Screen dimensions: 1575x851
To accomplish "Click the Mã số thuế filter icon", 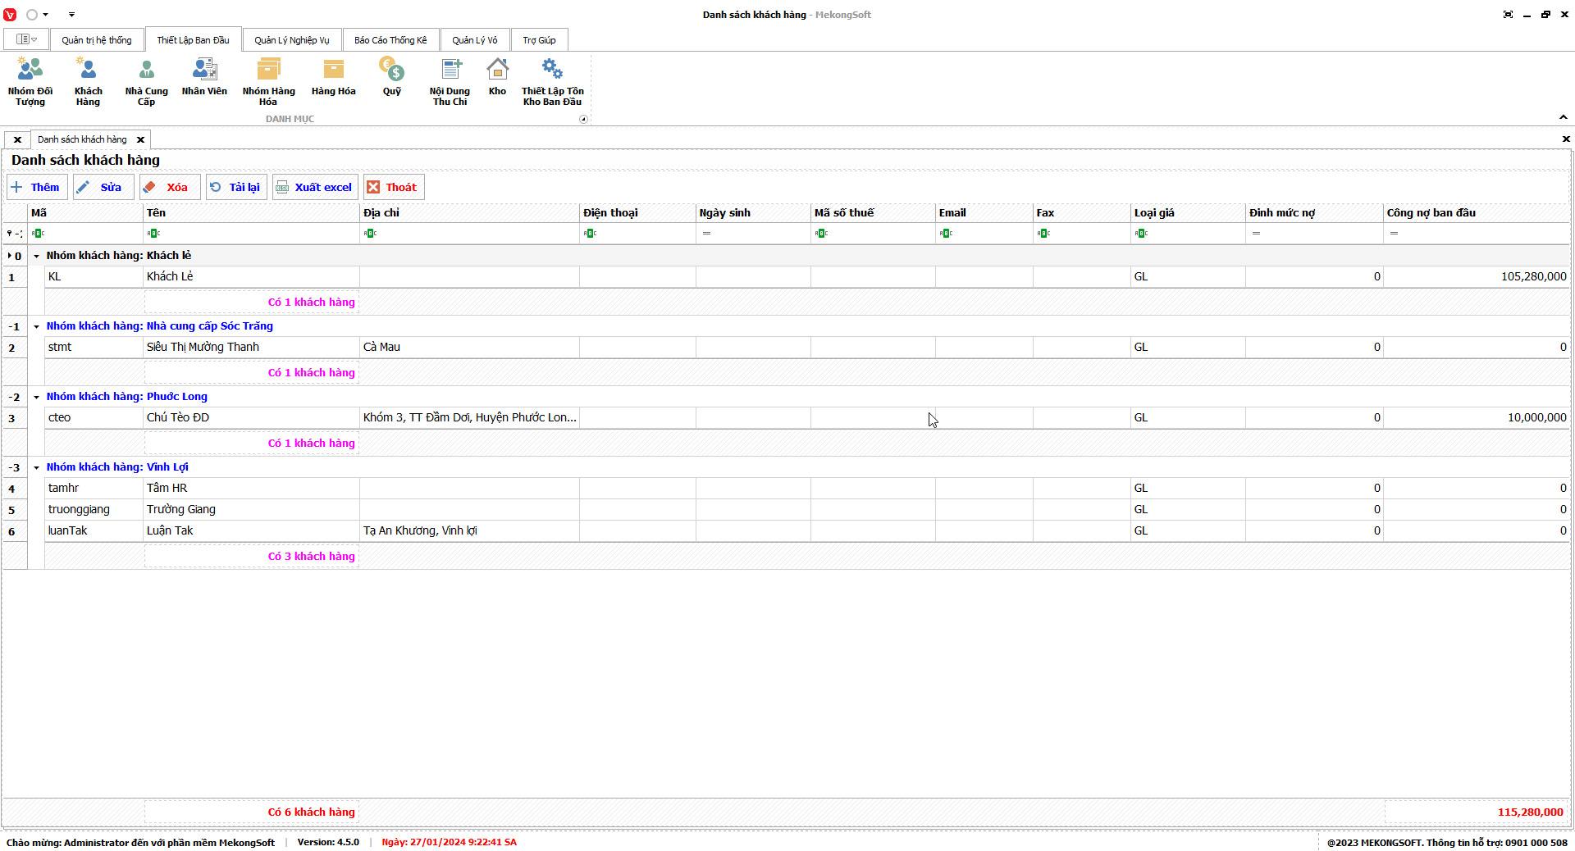I will coord(821,234).
